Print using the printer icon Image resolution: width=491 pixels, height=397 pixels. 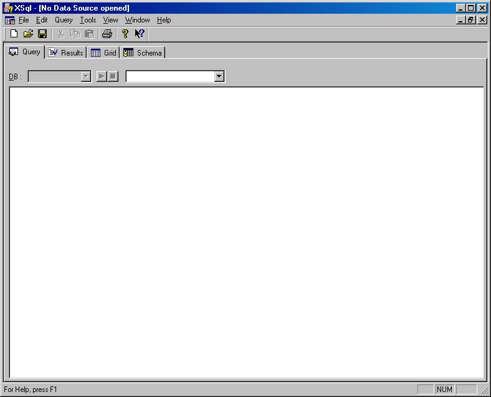click(x=107, y=34)
